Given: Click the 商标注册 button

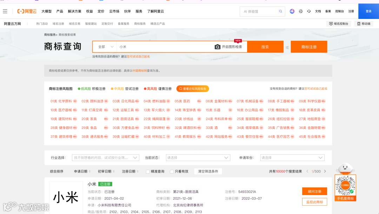Looking at the screenshot, I should point(309,47).
